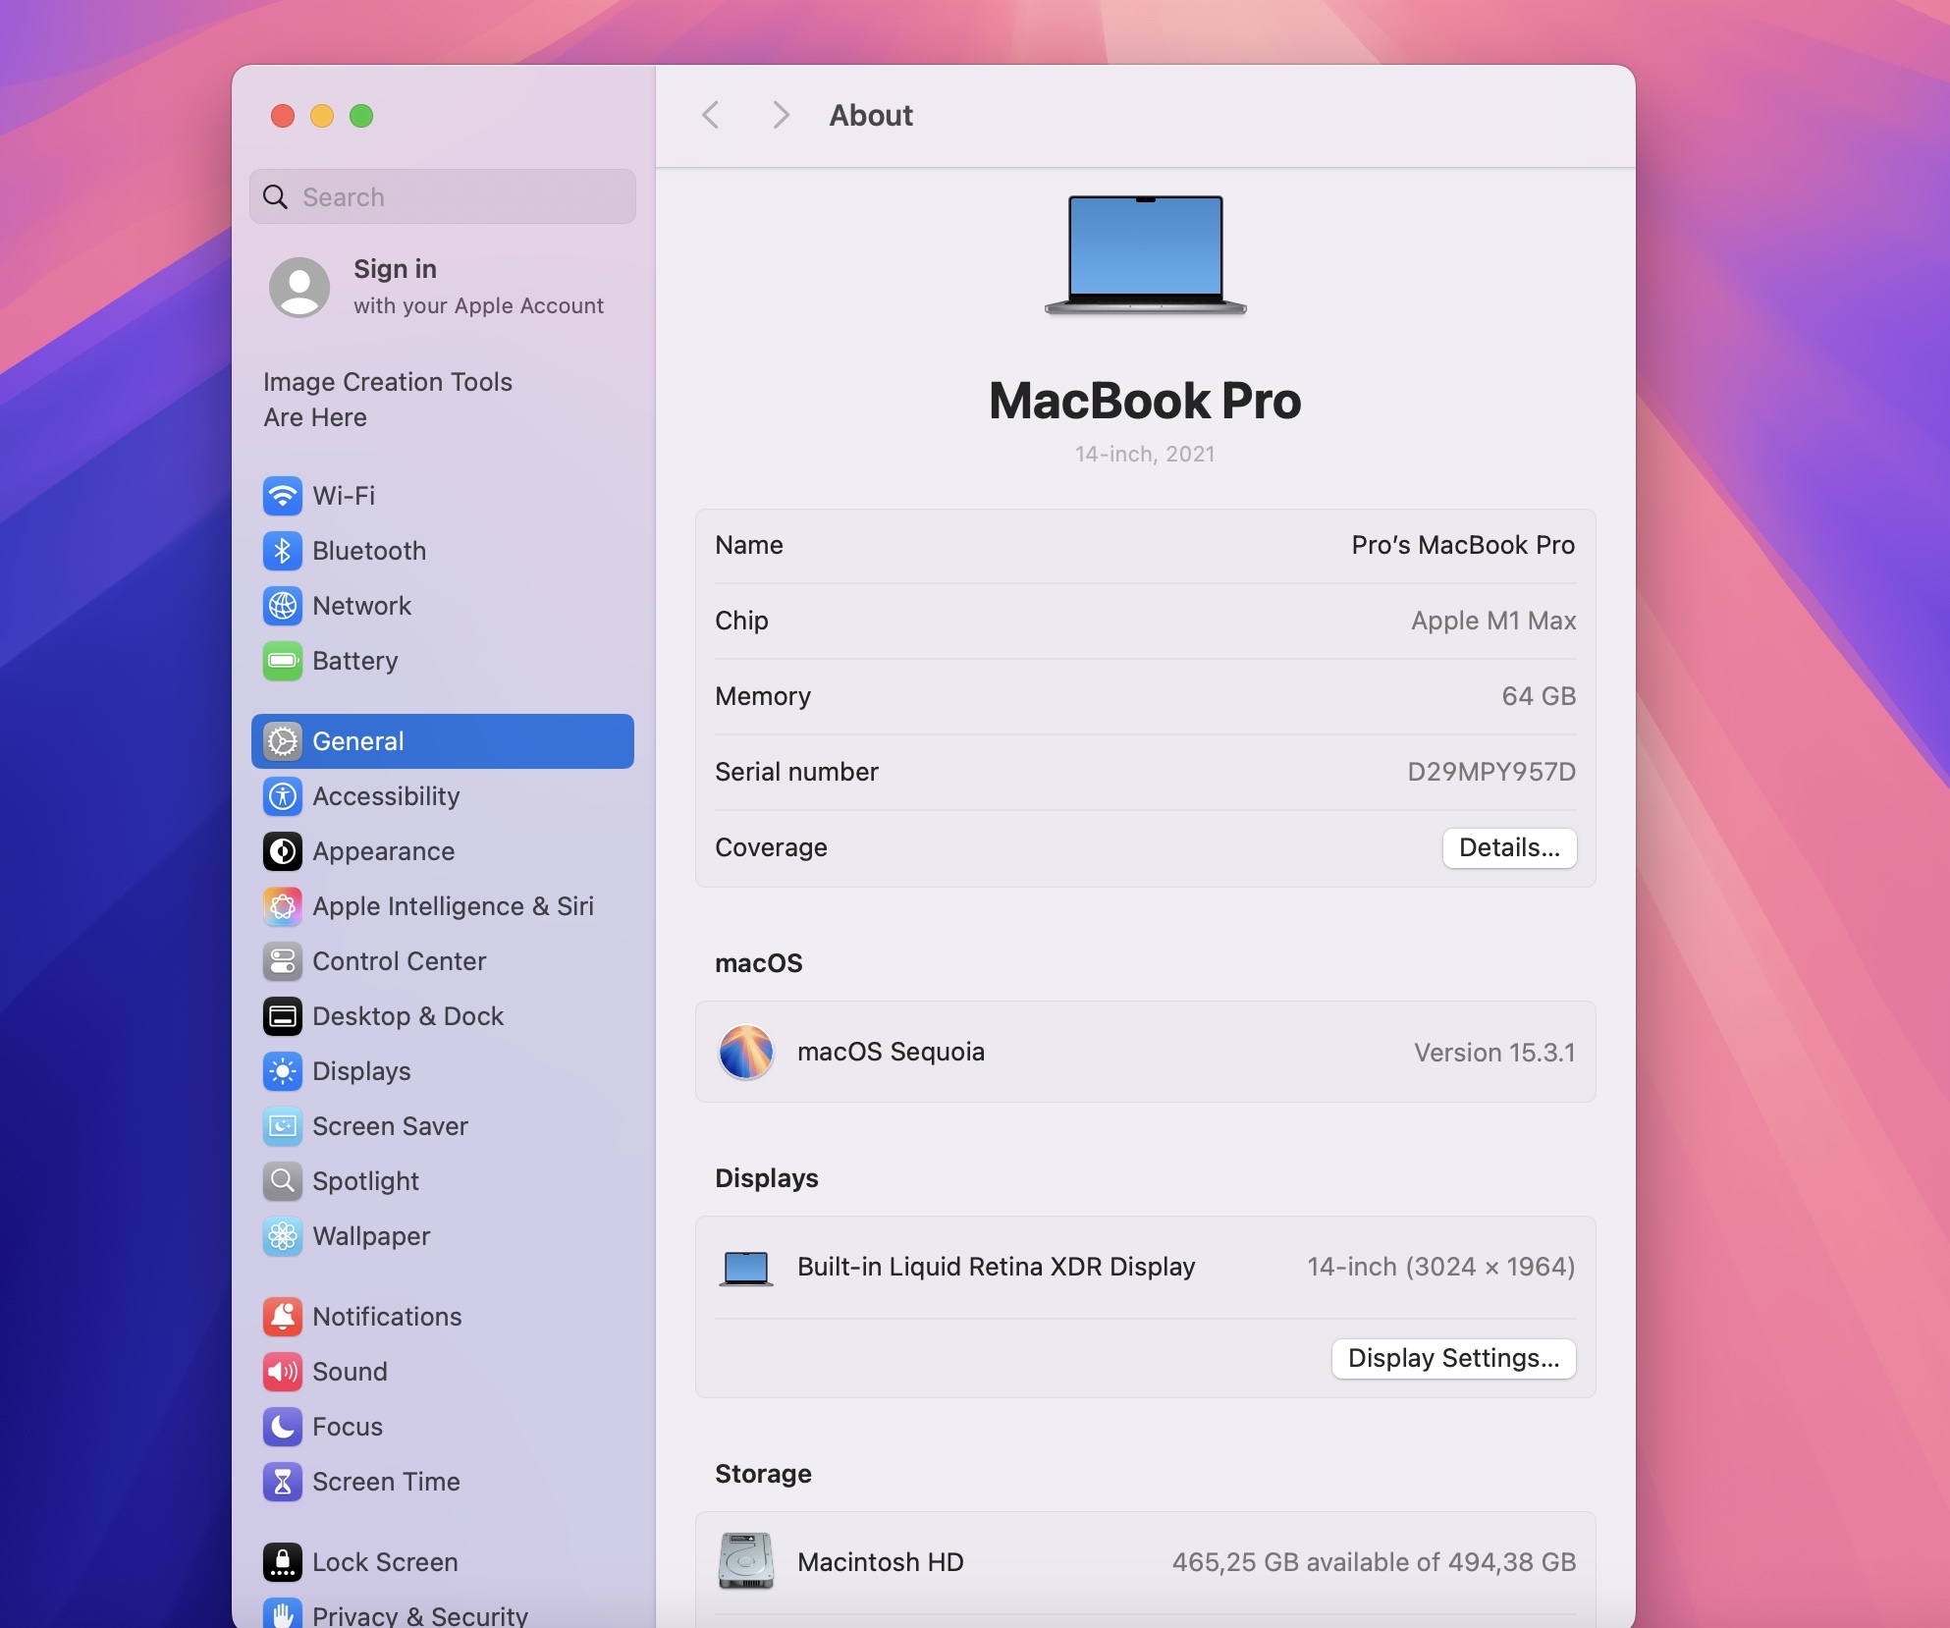The image size is (1950, 1628).
Task: Open Desktop & Dock settings
Action: 407,1016
